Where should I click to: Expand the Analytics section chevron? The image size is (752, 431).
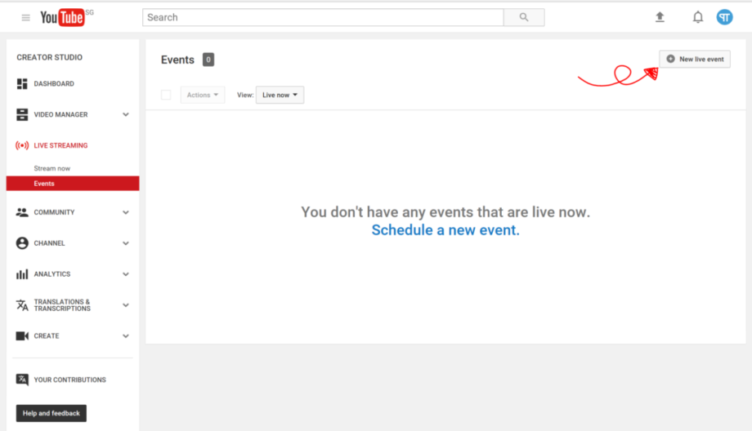126,274
